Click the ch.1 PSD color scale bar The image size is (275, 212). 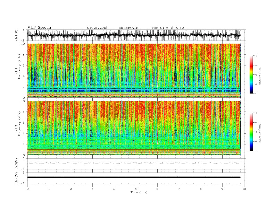click(x=251, y=74)
